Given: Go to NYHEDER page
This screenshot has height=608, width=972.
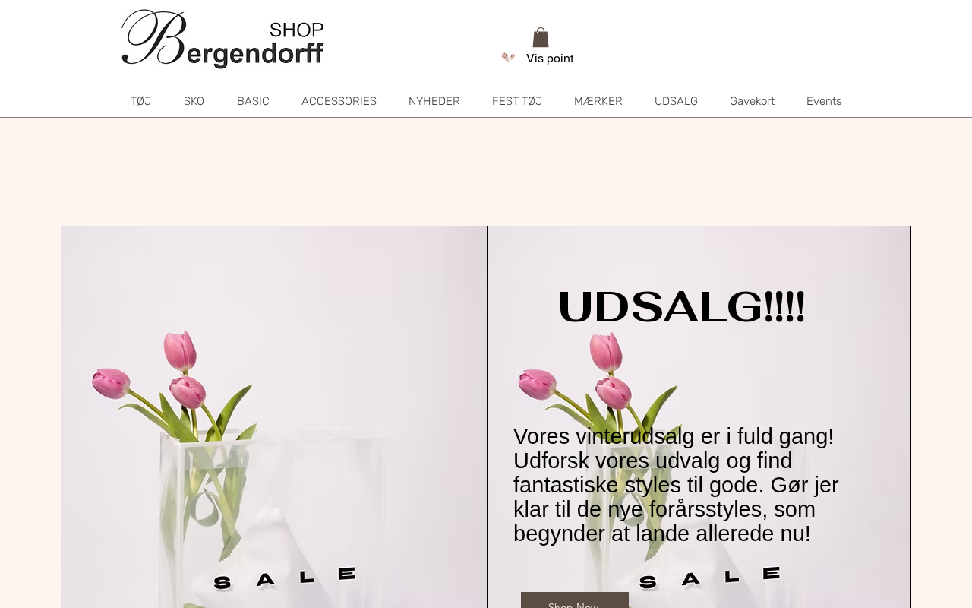Looking at the screenshot, I should (x=434, y=101).
